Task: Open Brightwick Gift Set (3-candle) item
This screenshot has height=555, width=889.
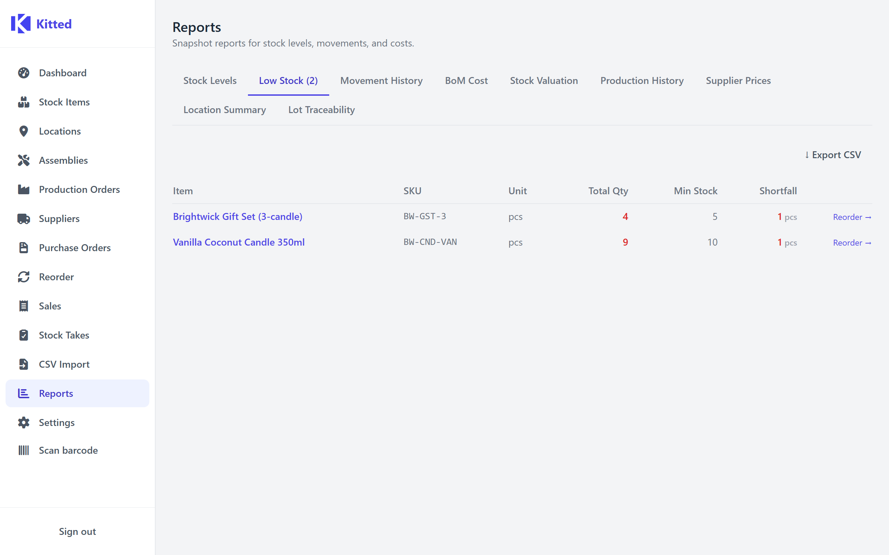Action: click(x=238, y=216)
